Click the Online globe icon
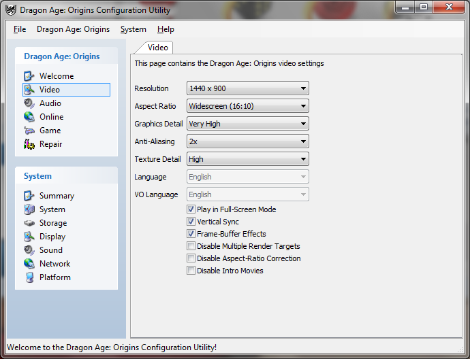Image resolution: width=470 pixels, height=359 pixels. tap(29, 117)
